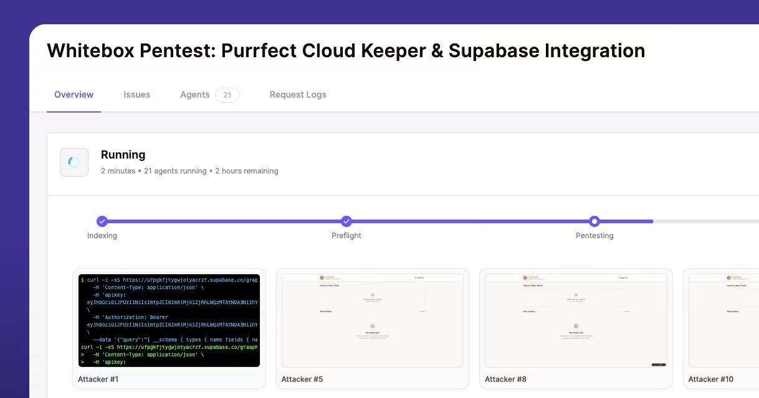The width and height of the screenshot is (759, 398).
Task: Click the progress bar between Preflight and Pentesting
Action: click(470, 221)
